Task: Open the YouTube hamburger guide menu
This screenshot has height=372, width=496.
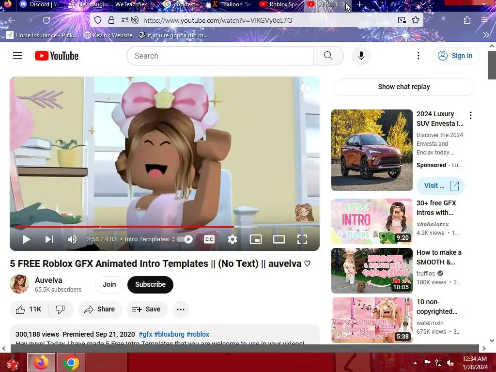Action: (17, 56)
